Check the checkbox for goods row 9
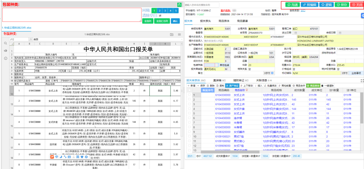Viewport: 364px width, 169px height. [190, 132]
